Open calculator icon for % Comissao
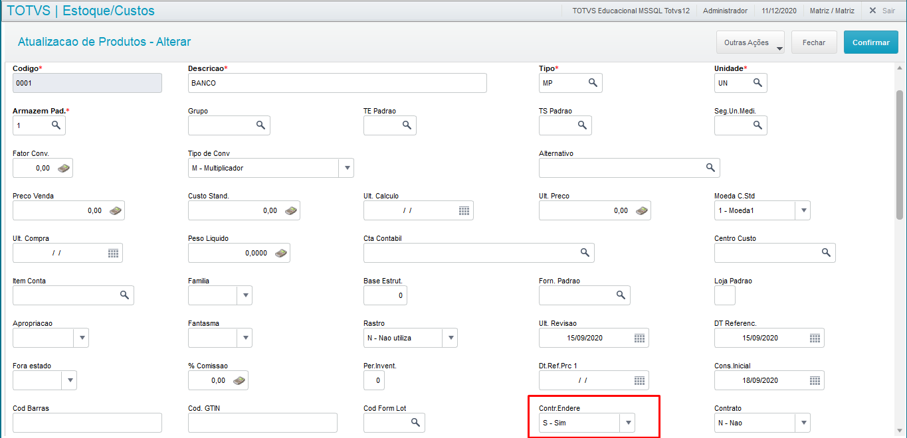The image size is (907, 438). tap(239, 380)
